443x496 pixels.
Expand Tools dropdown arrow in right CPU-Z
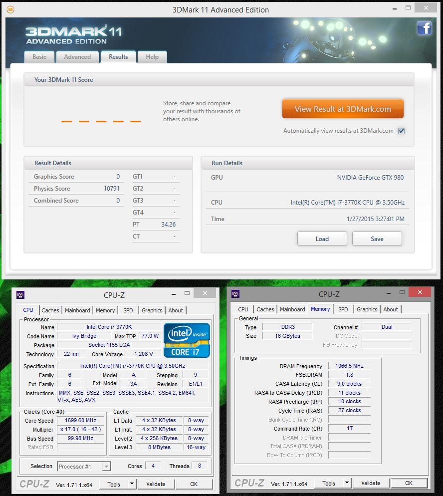tap(347, 483)
